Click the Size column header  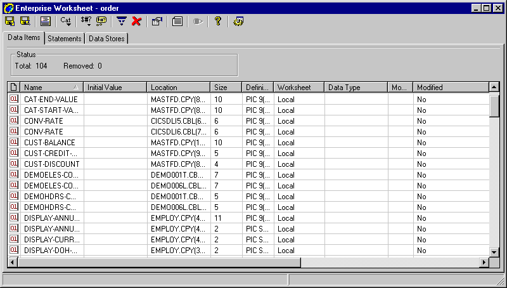click(226, 88)
